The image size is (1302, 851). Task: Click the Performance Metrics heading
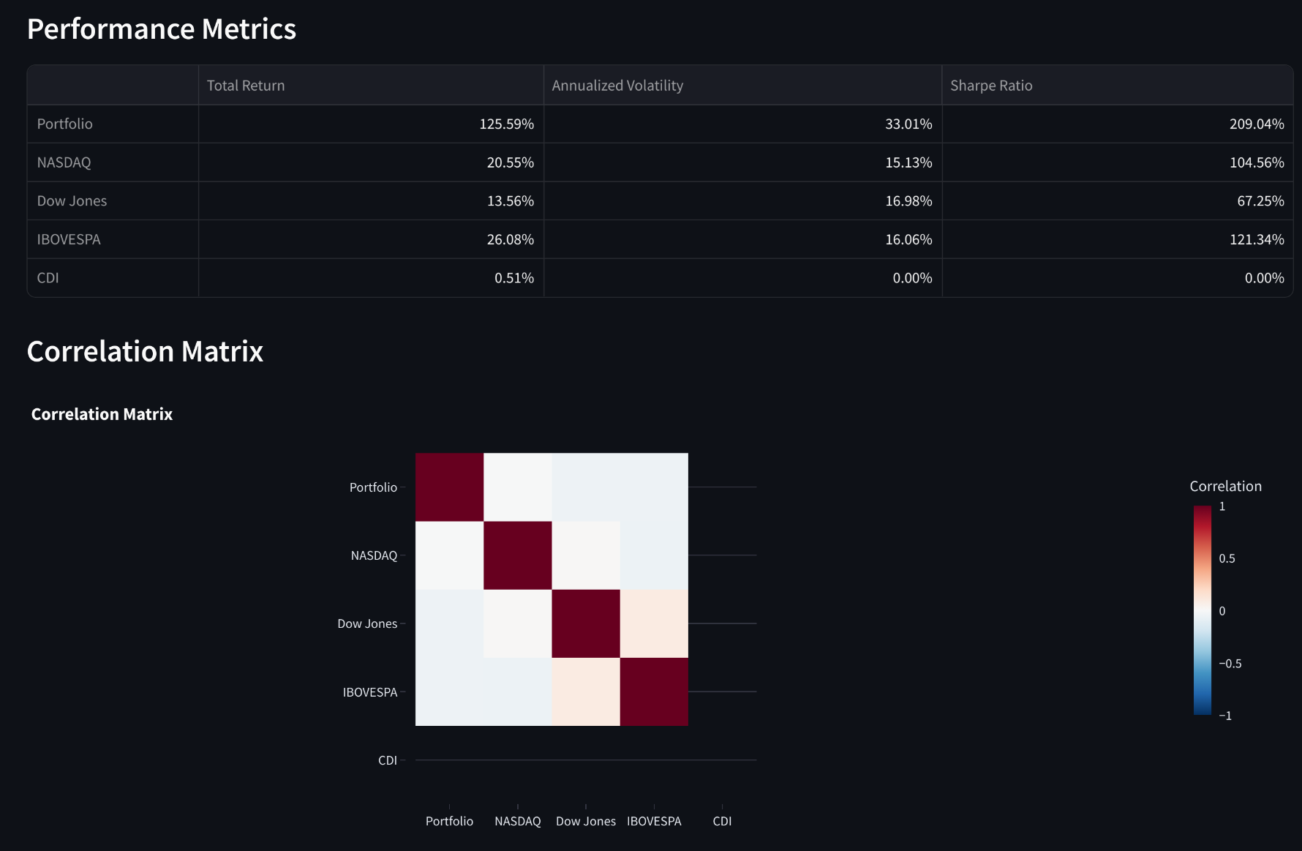tap(162, 29)
